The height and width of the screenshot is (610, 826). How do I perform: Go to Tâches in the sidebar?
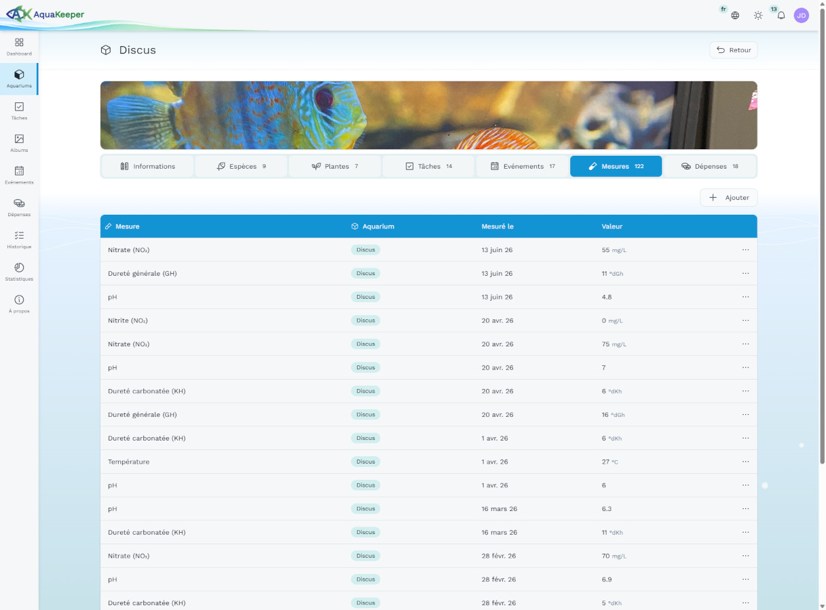pyautogui.click(x=19, y=111)
